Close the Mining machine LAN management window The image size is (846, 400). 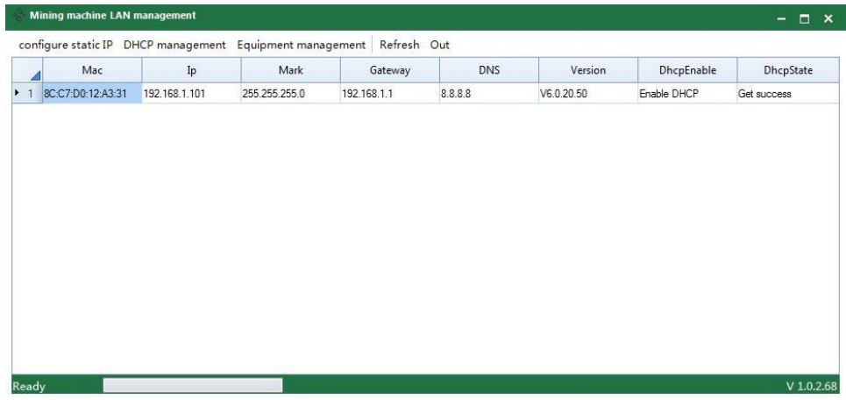point(827,18)
